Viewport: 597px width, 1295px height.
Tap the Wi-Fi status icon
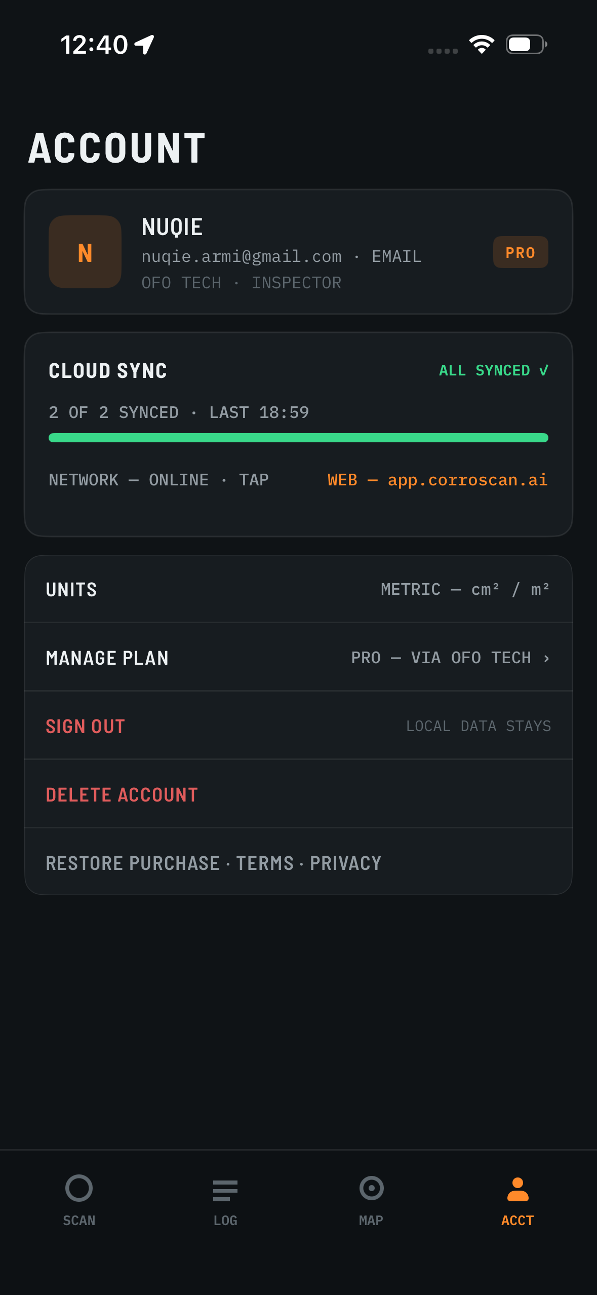tap(482, 45)
